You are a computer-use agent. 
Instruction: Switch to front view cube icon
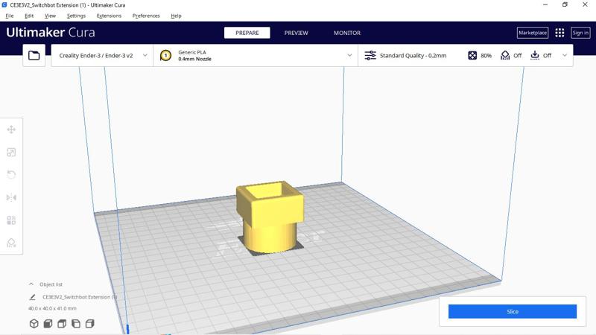pyautogui.click(x=48, y=324)
